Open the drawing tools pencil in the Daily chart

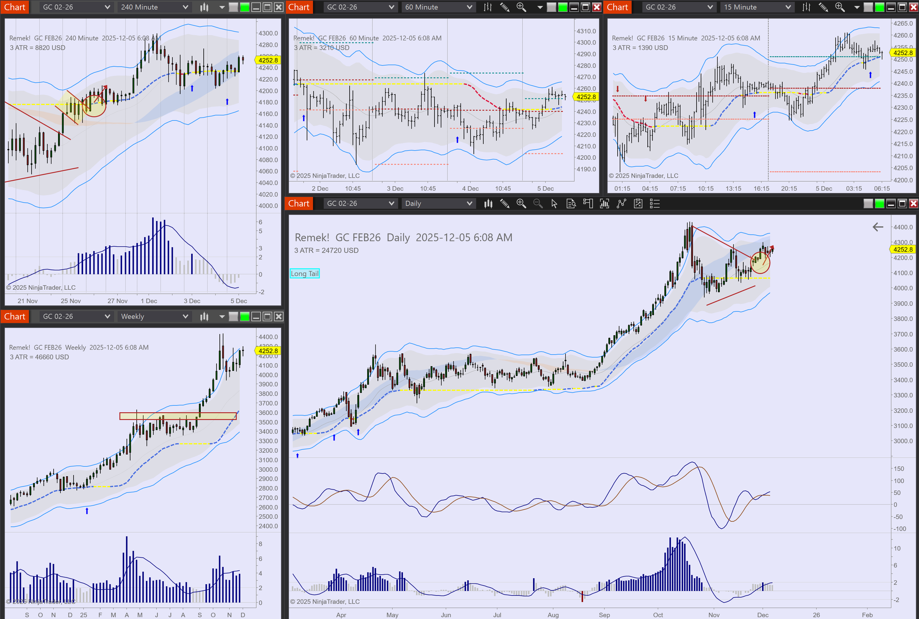point(505,203)
